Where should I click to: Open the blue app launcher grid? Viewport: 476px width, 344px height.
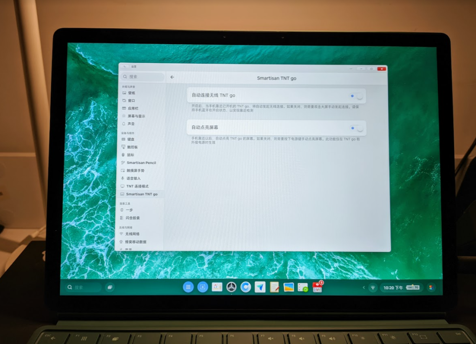pos(188,287)
